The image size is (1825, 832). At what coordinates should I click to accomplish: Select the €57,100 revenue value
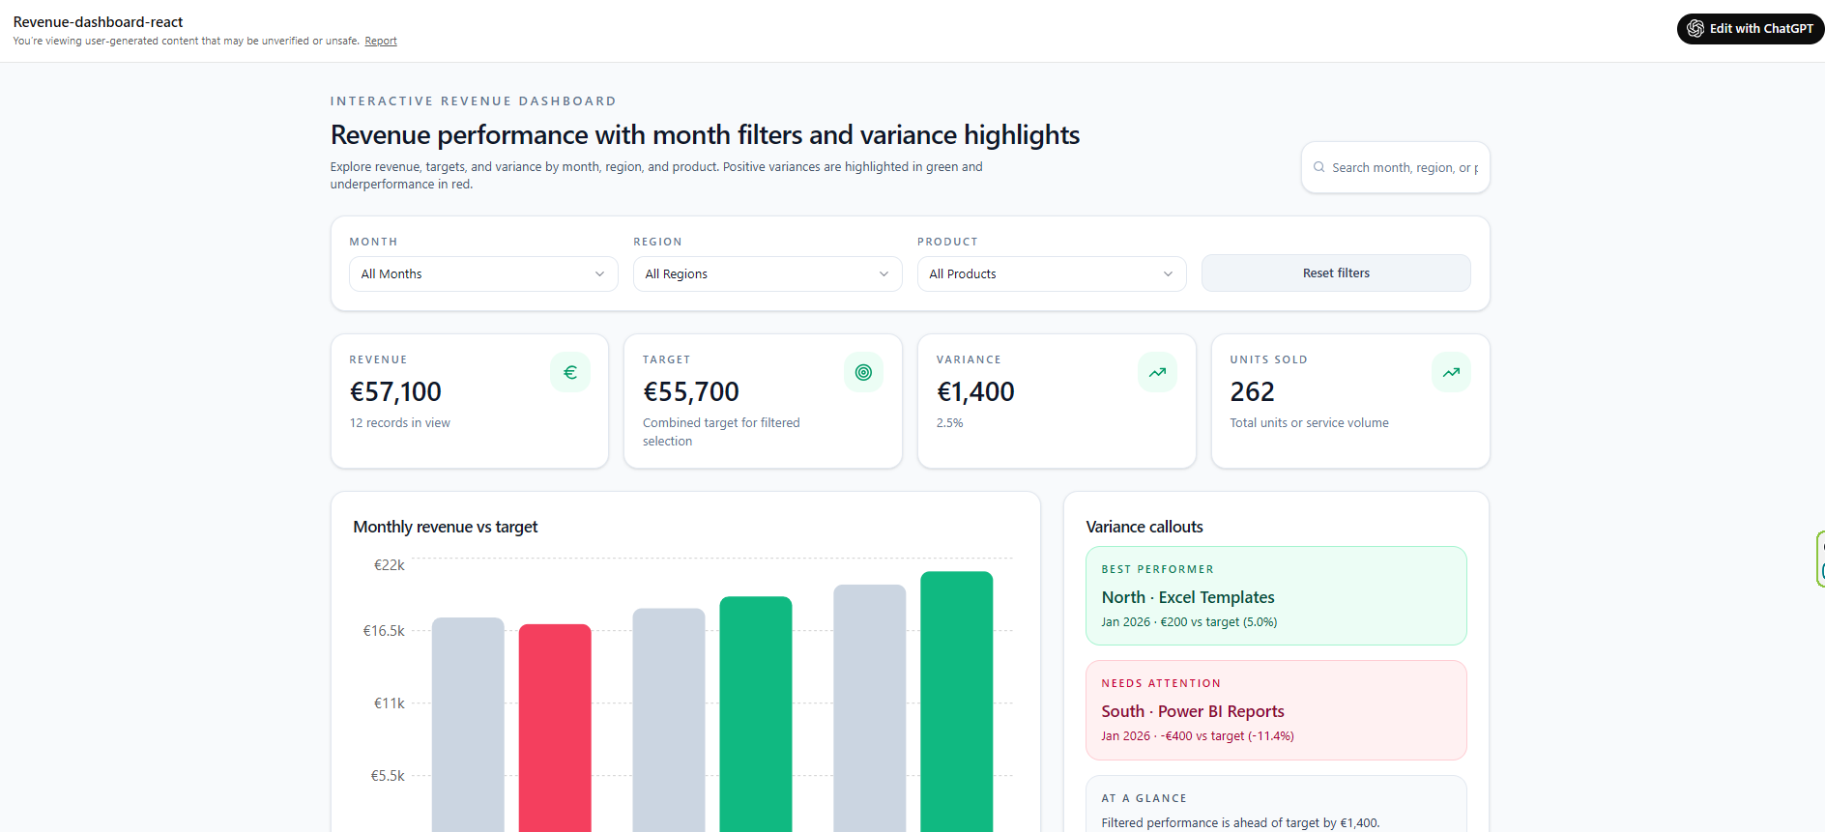(x=395, y=391)
